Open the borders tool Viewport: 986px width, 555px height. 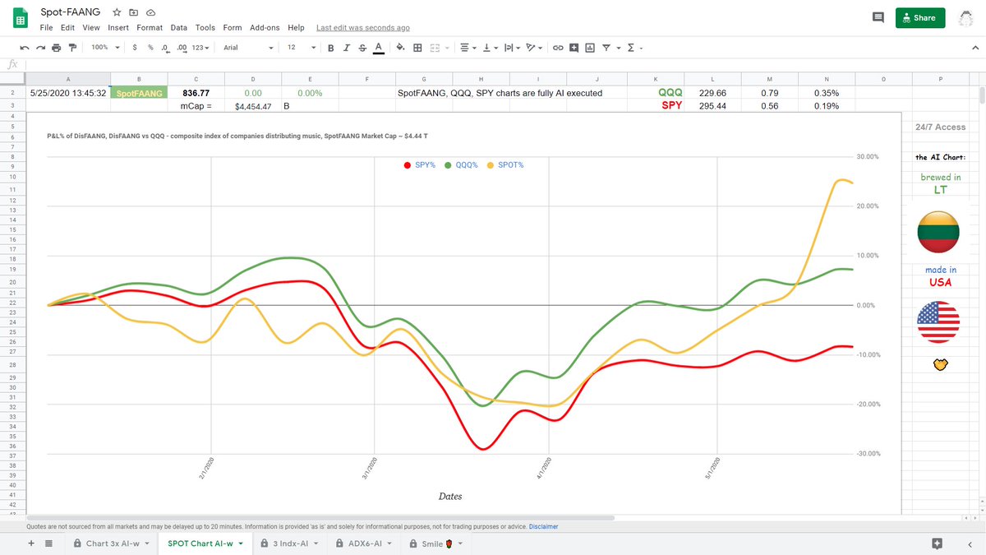(x=417, y=48)
